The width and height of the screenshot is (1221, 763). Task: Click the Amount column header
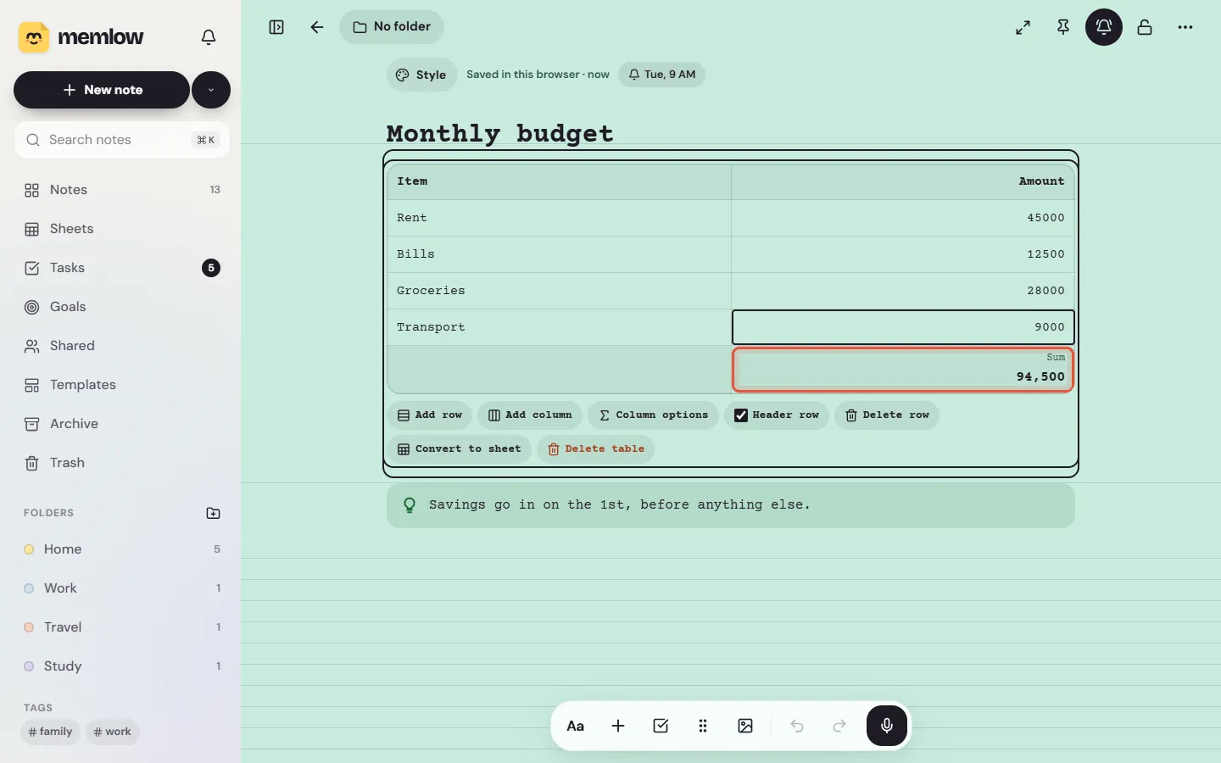coord(903,181)
